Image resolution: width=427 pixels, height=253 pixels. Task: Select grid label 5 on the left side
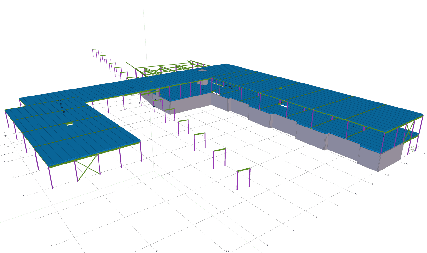click(23, 195)
